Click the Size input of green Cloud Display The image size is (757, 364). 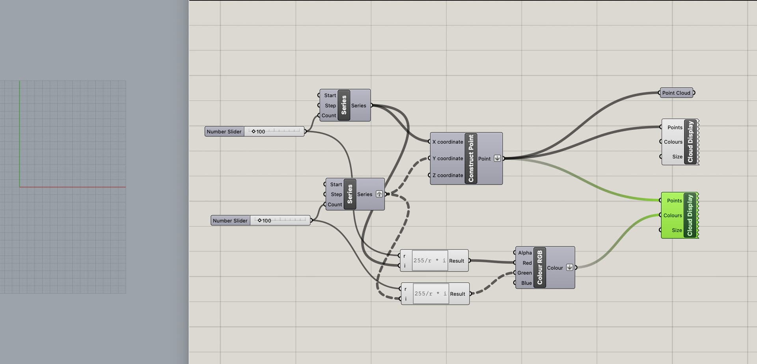coord(677,230)
